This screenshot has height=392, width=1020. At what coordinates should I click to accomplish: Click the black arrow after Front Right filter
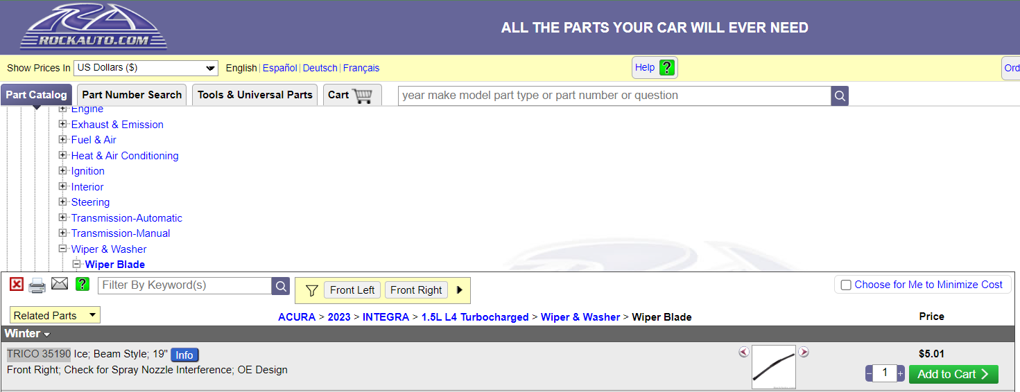(x=459, y=290)
